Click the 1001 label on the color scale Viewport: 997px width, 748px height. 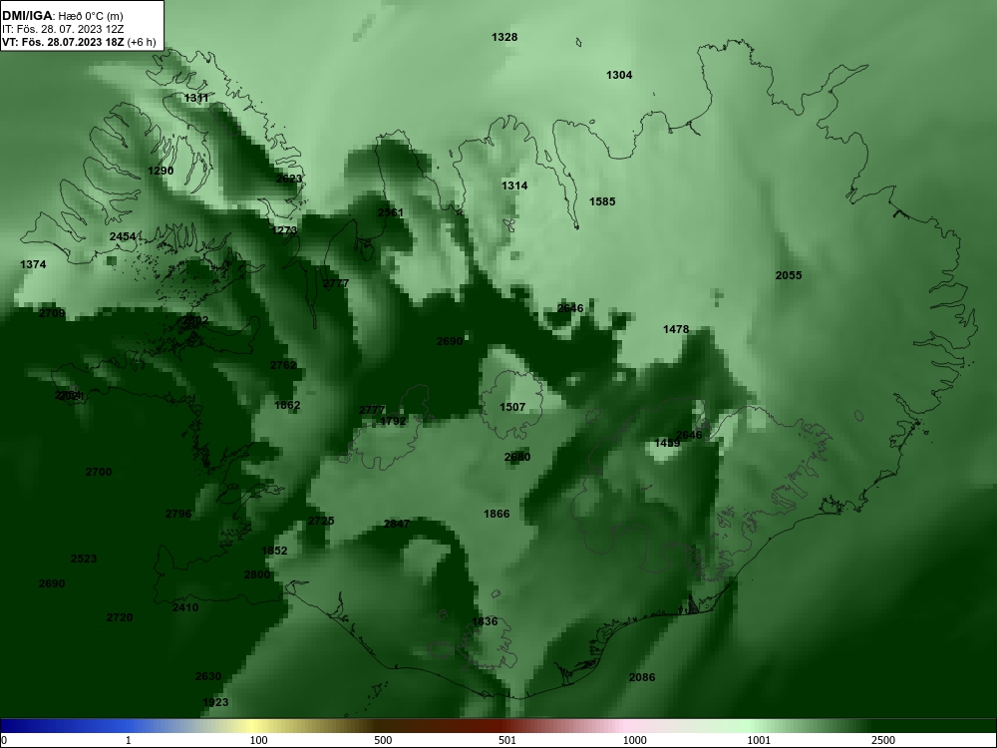point(759,741)
